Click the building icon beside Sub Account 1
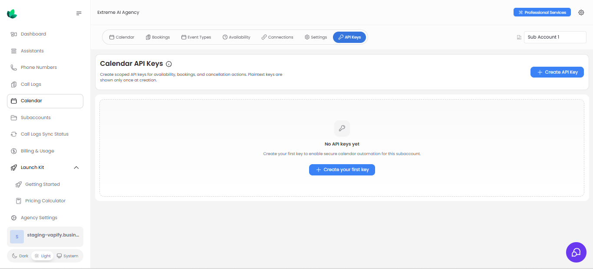 [519, 37]
